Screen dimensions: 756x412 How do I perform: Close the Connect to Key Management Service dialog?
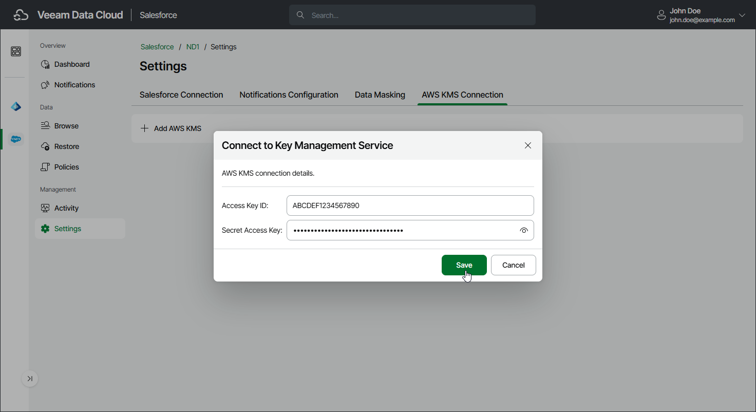click(528, 145)
